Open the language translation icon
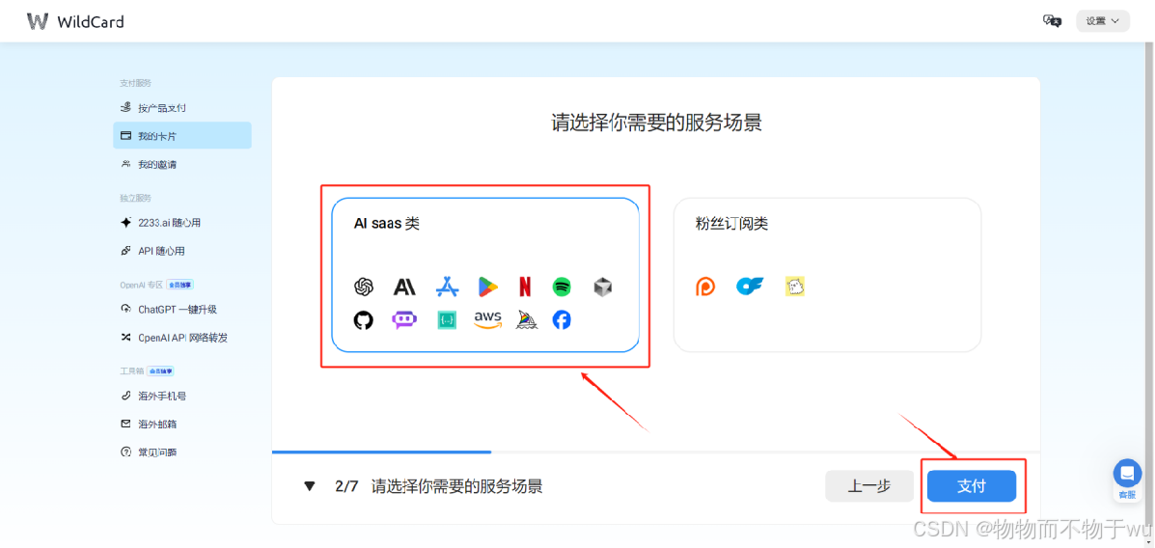1155x548 pixels. point(1052,20)
